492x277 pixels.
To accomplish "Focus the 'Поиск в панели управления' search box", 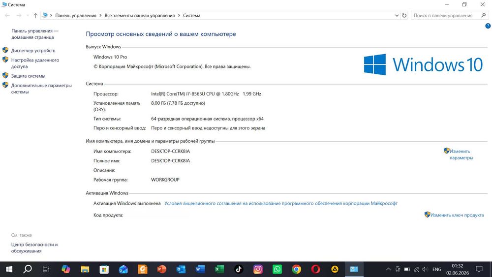I will 444,15.
